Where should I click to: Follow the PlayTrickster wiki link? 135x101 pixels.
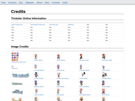pyautogui.click(x=53, y=25)
